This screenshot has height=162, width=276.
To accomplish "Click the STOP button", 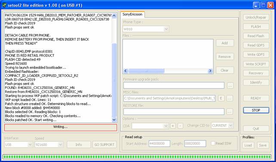I will (x=256, y=110).
